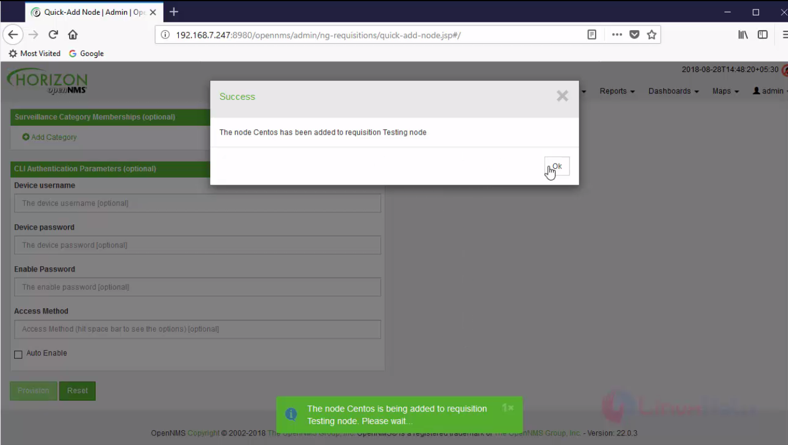The height and width of the screenshot is (445, 788).
Task: Click the browser forward arrow
Action: [34, 35]
